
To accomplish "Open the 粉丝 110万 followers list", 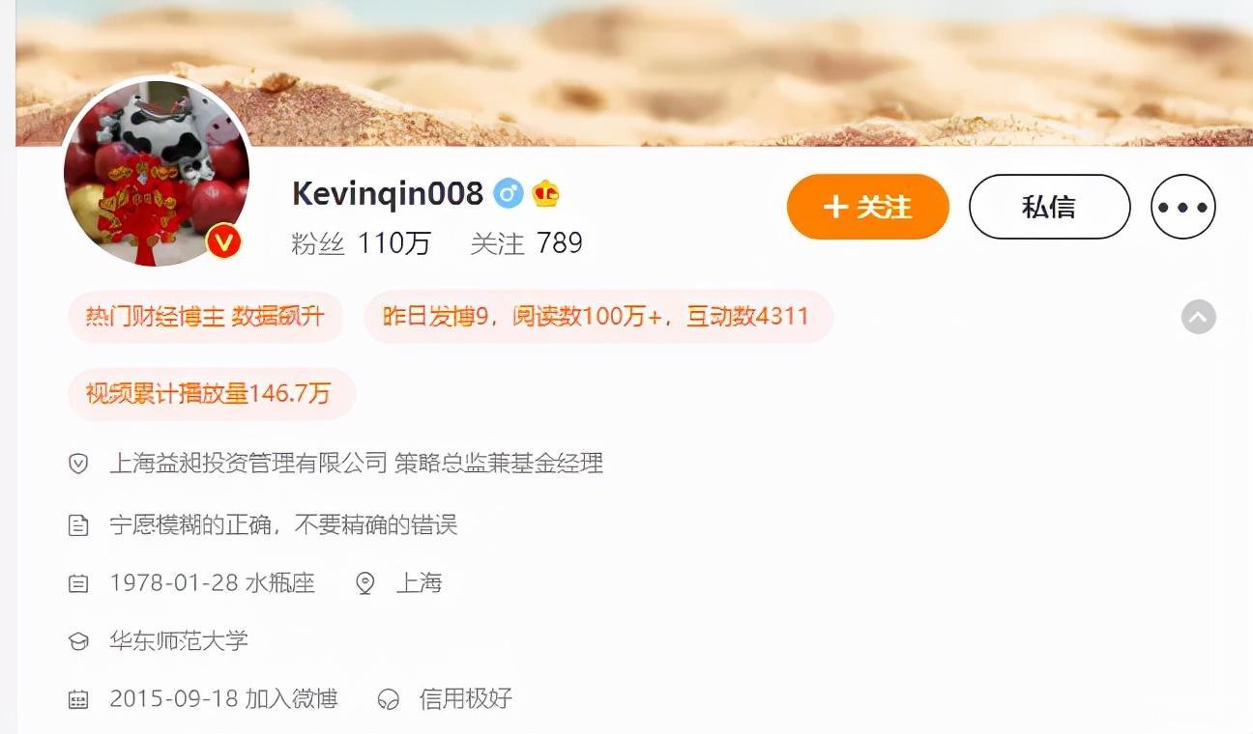I will (361, 242).
